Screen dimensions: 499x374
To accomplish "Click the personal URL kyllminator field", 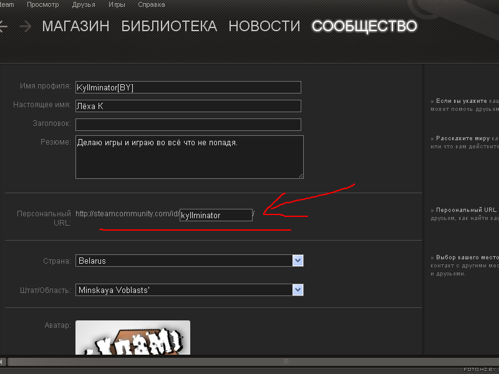I will [x=216, y=215].
